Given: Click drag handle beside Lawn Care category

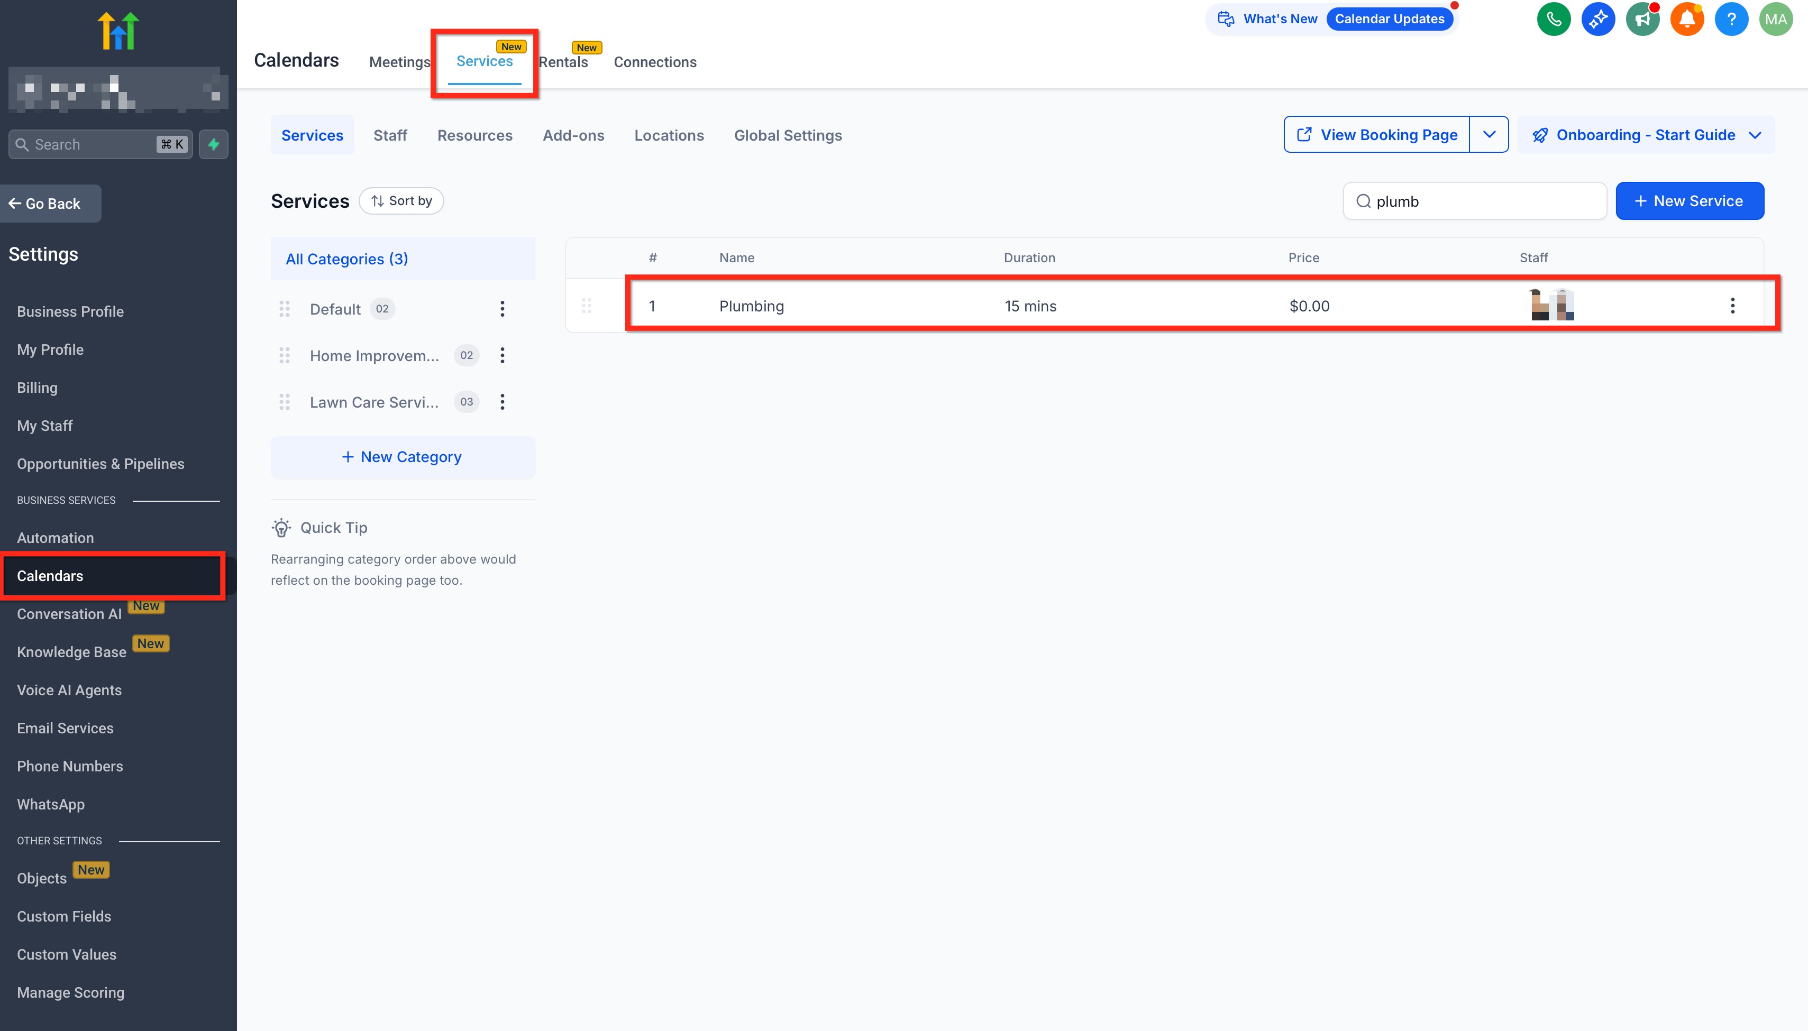Looking at the screenshot, I should [284, 402].
